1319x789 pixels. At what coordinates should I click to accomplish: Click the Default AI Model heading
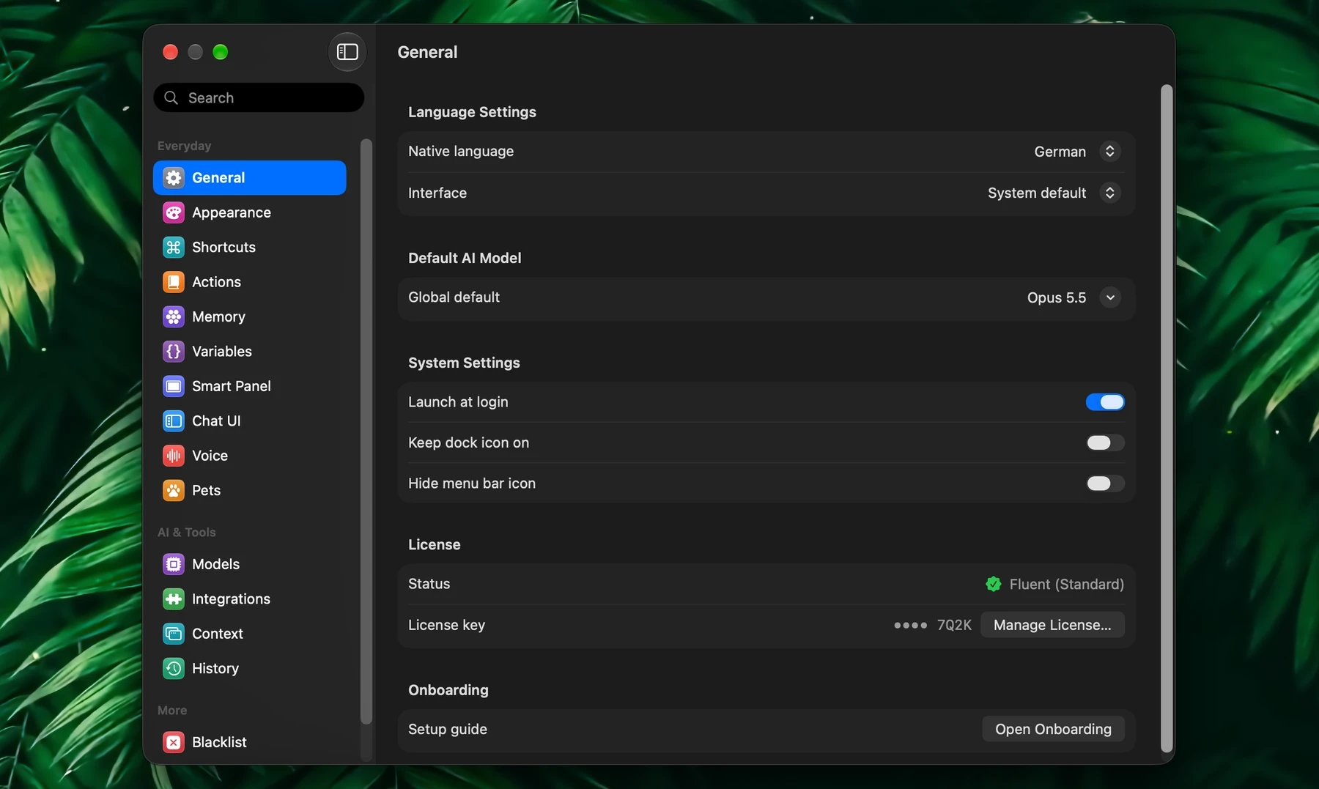tap(465, 258)
